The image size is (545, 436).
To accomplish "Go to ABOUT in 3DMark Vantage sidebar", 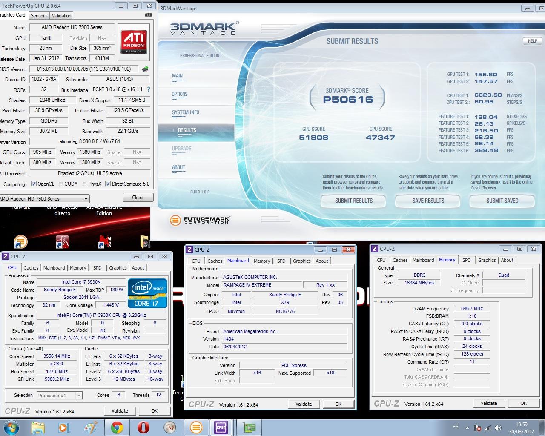I will click(x=178, y=167).
